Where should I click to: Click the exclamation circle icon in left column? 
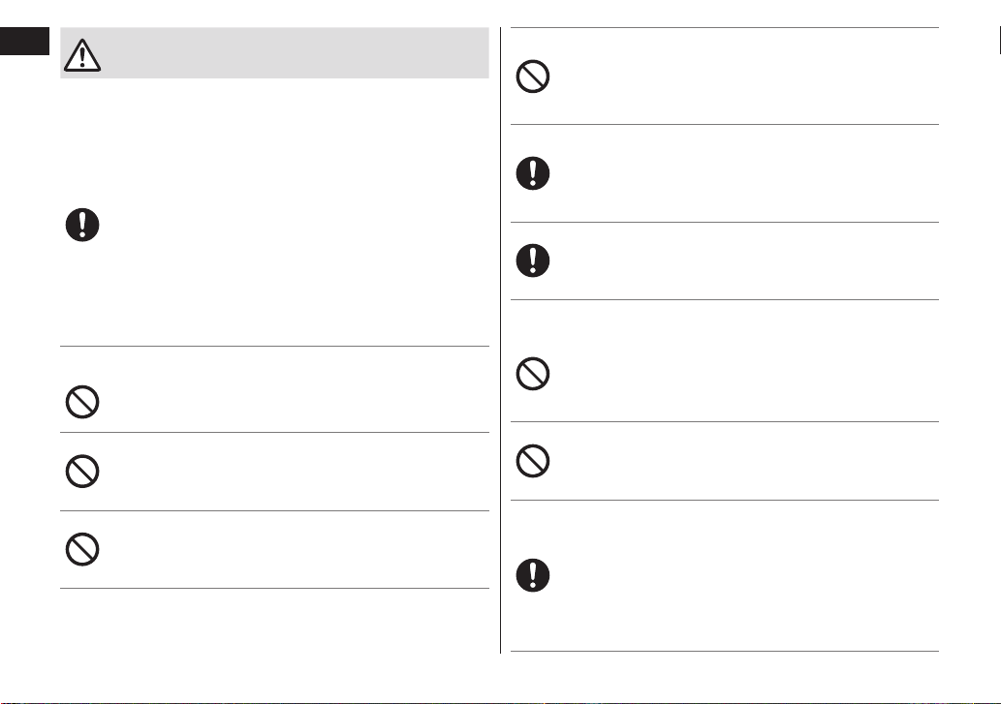[x=82, y=225]
